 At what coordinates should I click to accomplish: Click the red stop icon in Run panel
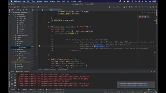click(x=12, y=81)
